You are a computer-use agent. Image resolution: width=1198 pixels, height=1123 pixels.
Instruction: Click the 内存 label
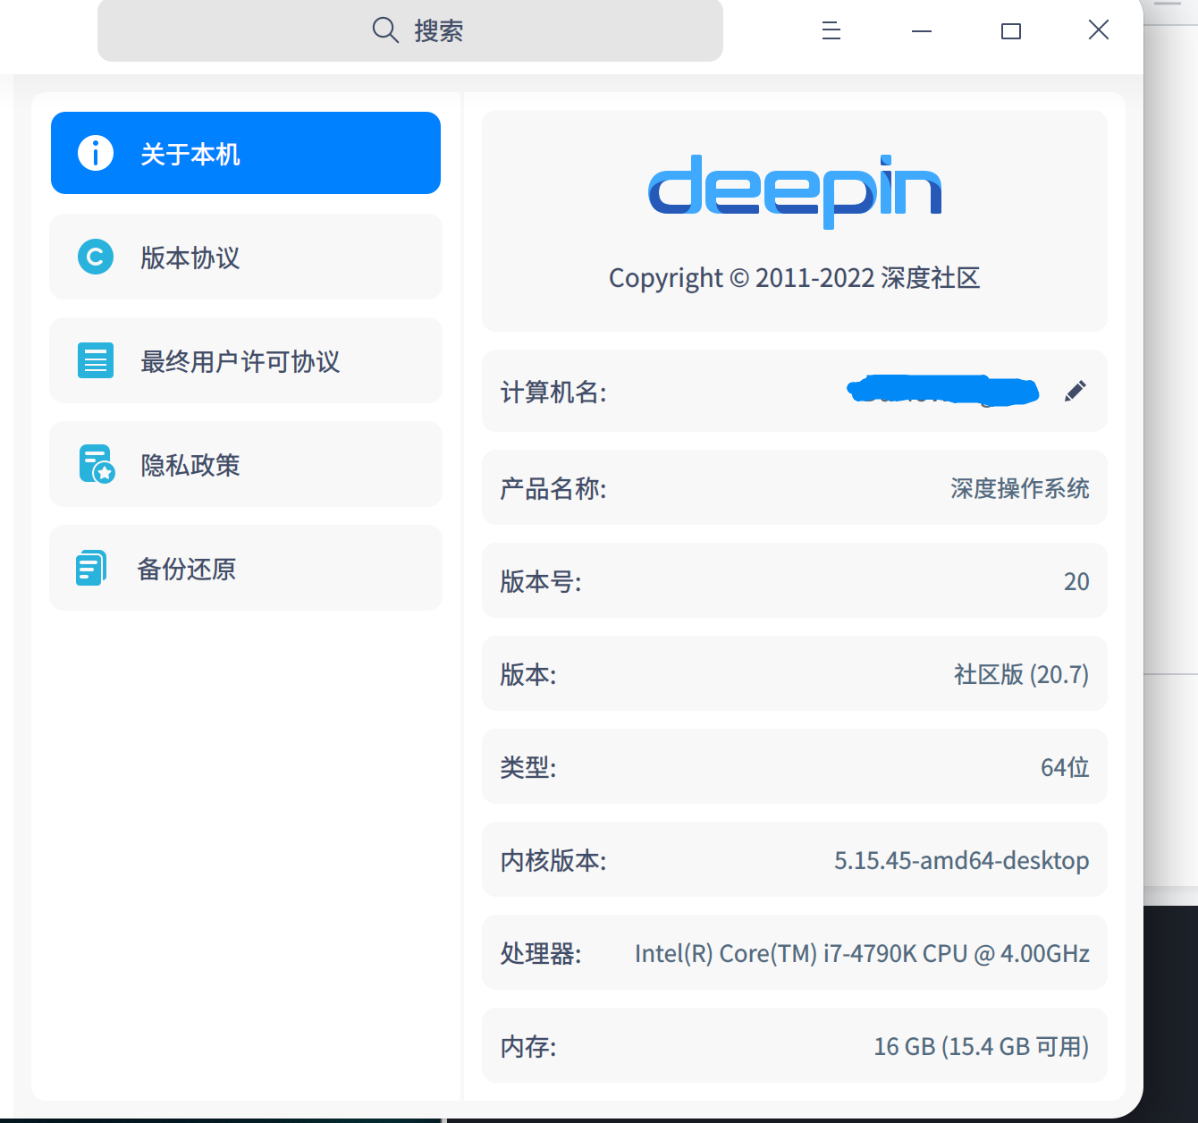click(x=528, y=1046)
